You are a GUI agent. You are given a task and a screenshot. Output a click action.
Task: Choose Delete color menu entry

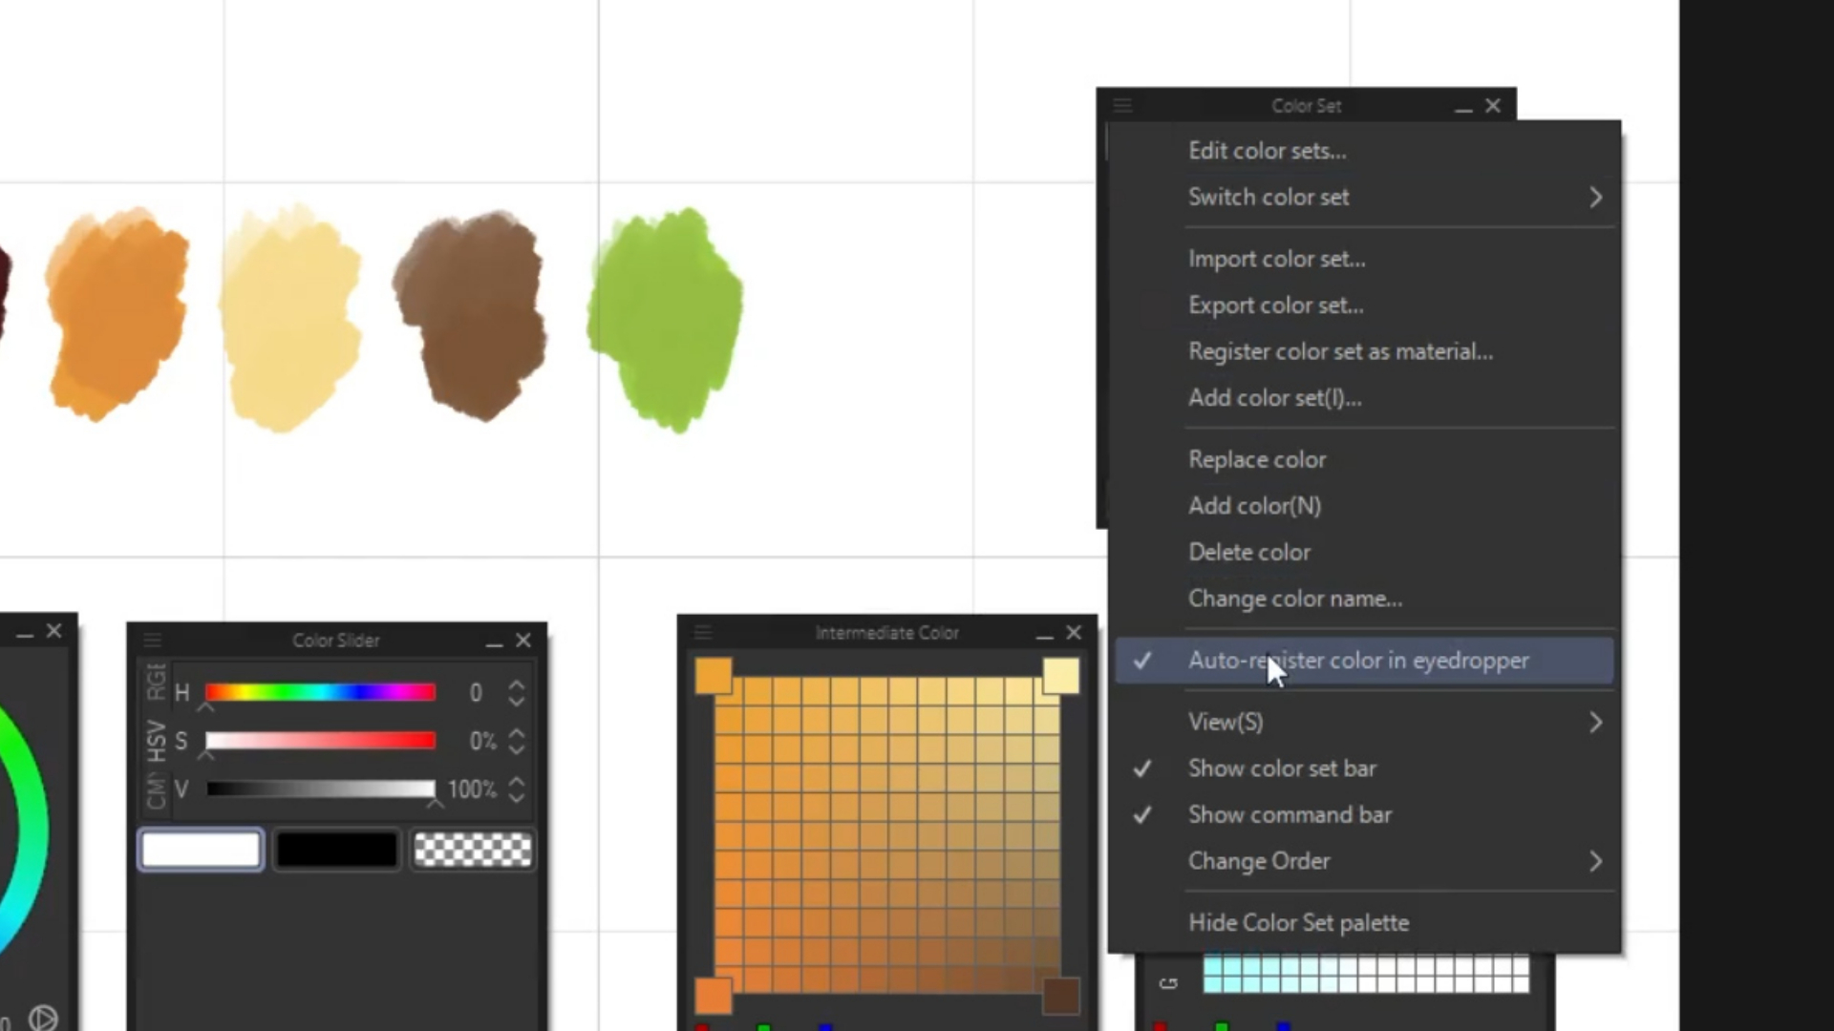(x=1364, y=552)
